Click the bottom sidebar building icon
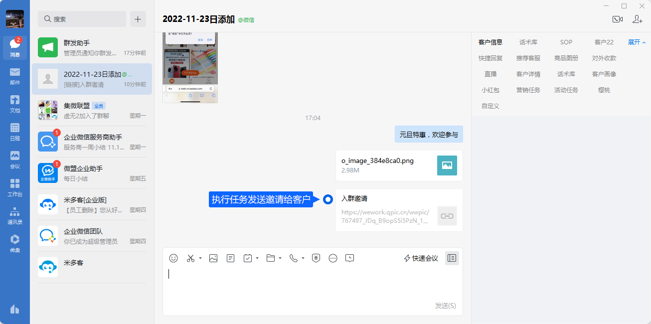 pos(15,309)
